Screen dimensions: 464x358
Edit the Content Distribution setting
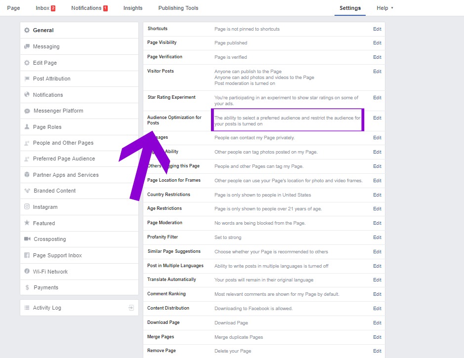[x=377, y=308]
